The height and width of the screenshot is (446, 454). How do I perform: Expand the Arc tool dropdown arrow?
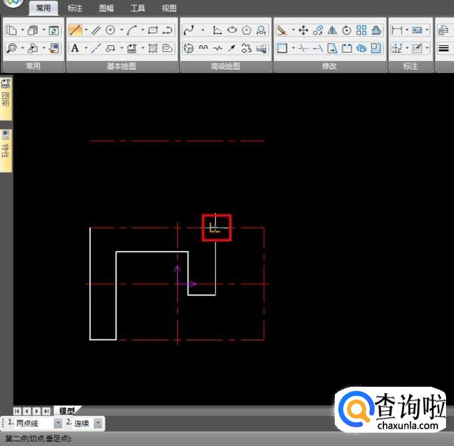click(x=142, y=30)
